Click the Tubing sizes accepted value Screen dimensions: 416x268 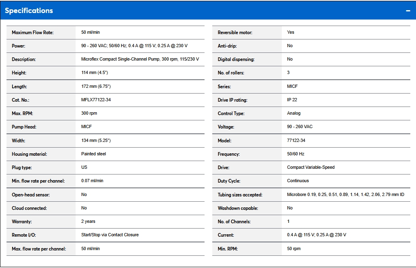pos(345,195)
